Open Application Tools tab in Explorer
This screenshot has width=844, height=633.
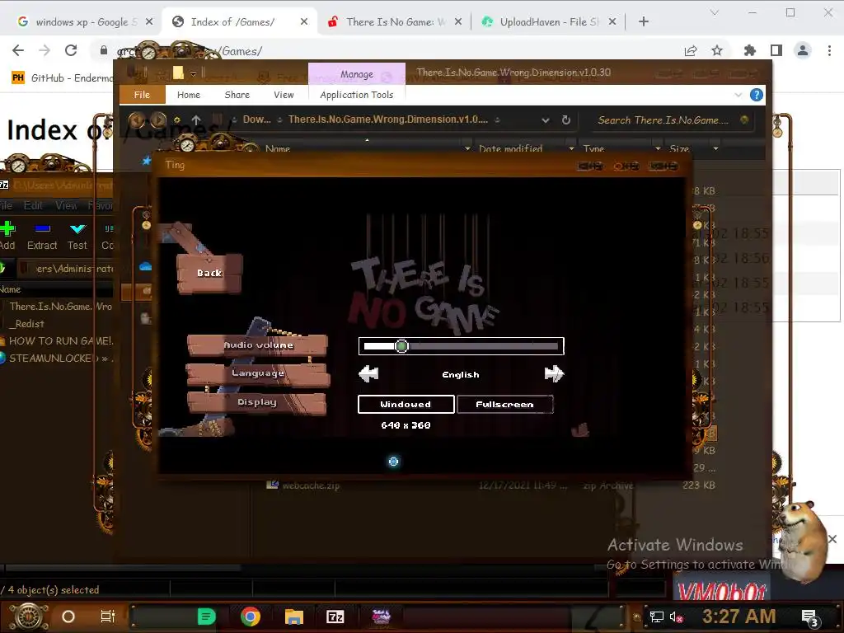pos(356,95)
